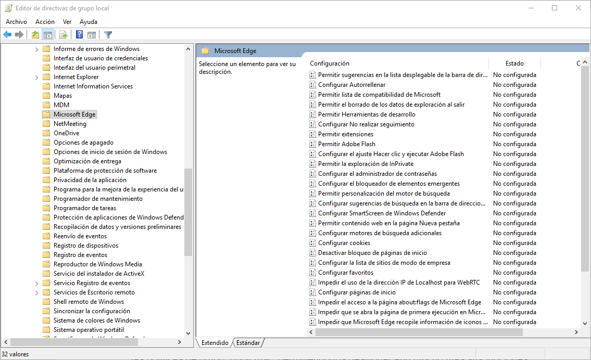Click the app icon in the title bar
Screen dimensions: 591x360
(8, 8)
